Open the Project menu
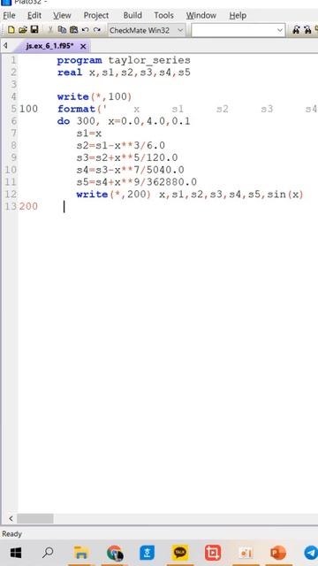 point(96,16)
